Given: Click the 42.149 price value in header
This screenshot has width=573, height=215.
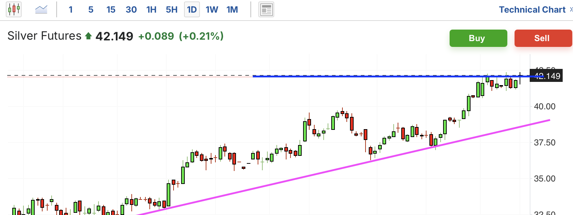Looking at the screenshot, I should point(114,36).
